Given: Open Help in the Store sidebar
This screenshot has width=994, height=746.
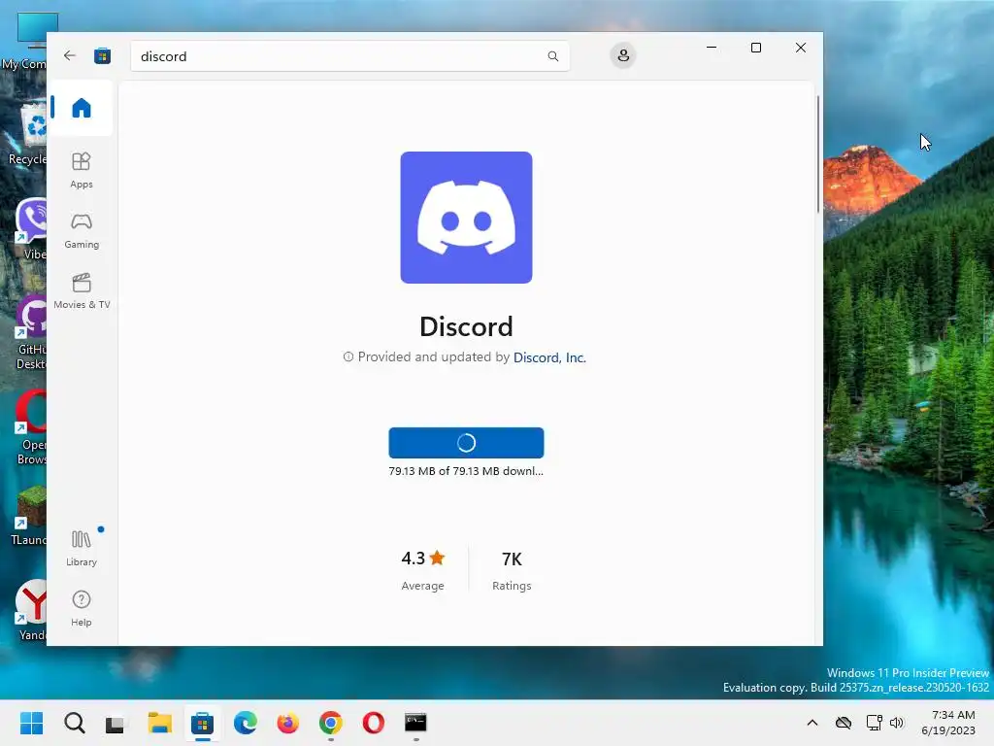Looking at the screenshot, I should 82,608.
